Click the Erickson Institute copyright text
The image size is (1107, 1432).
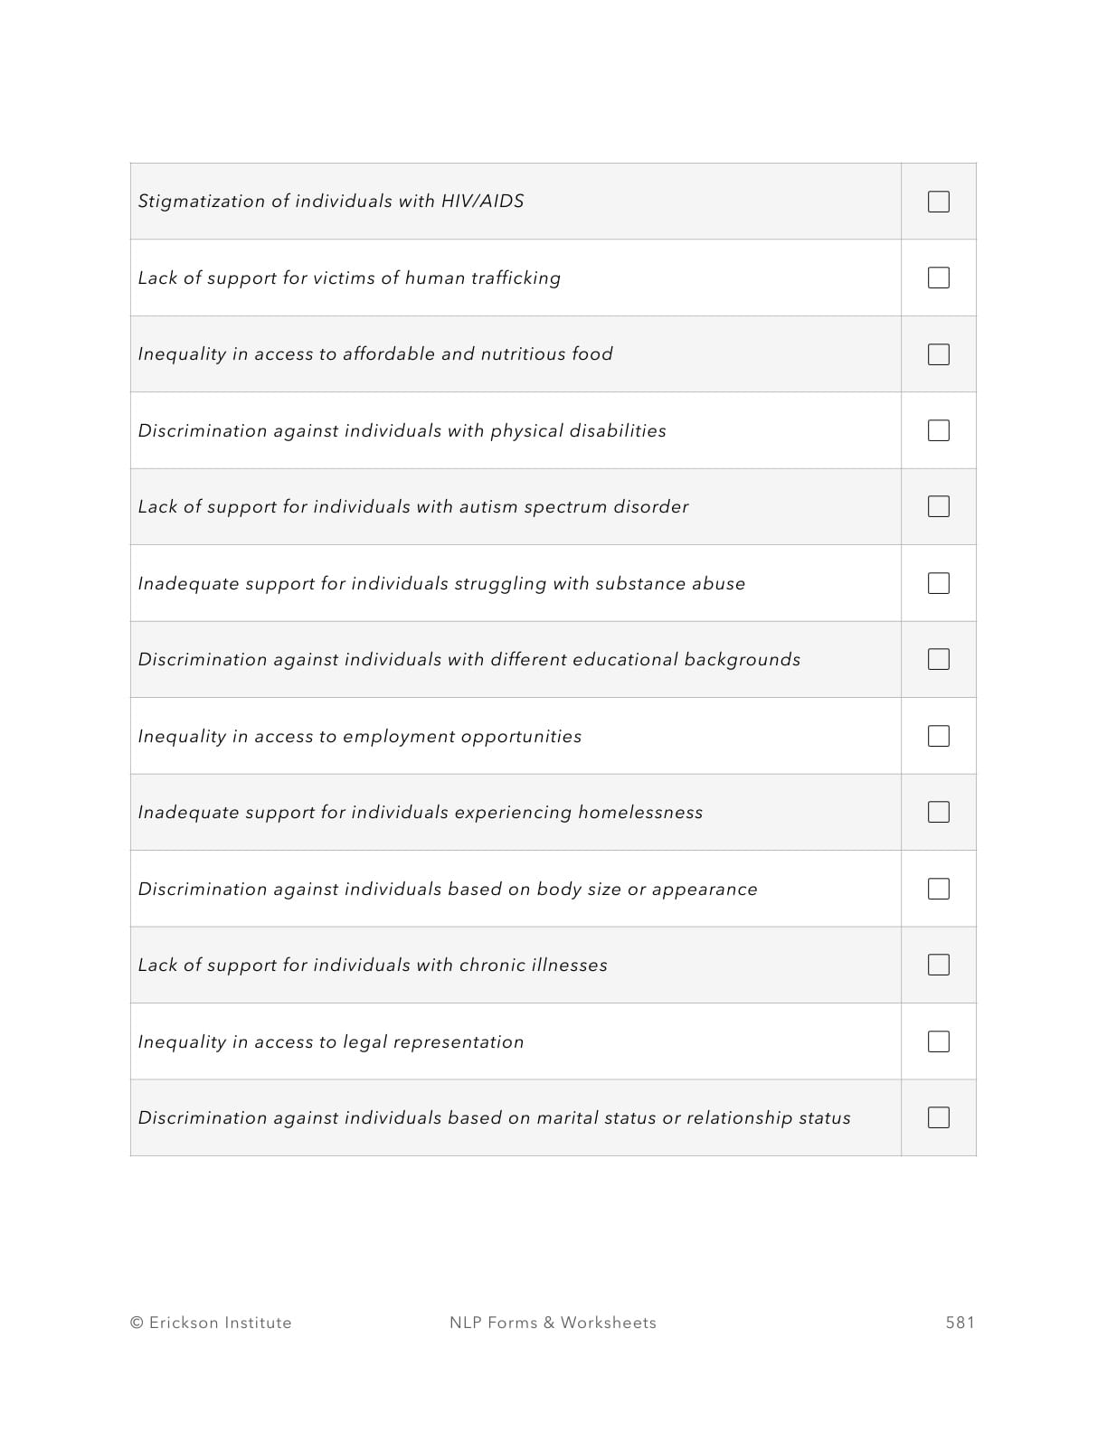pyautogui.click(x=211, y=1323)
